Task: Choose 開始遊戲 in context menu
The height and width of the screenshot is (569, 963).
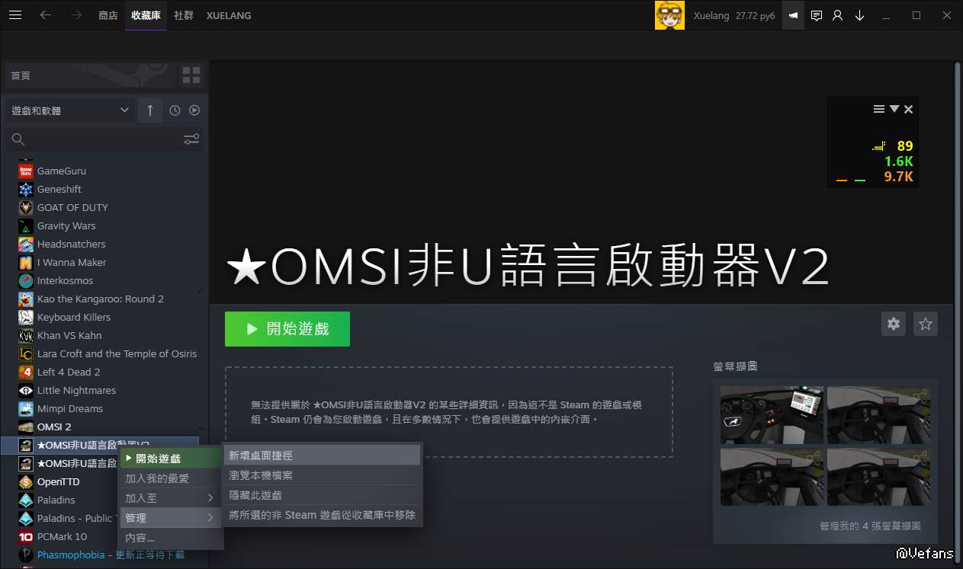Action: tap(171, 459)
